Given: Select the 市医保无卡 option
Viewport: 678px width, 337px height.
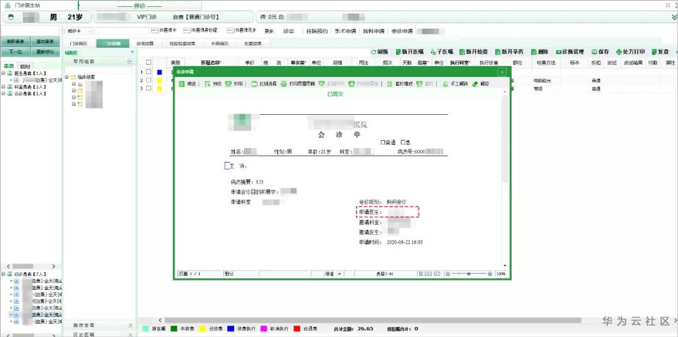Looking at the screenshot, I should [x=242, y=31].
